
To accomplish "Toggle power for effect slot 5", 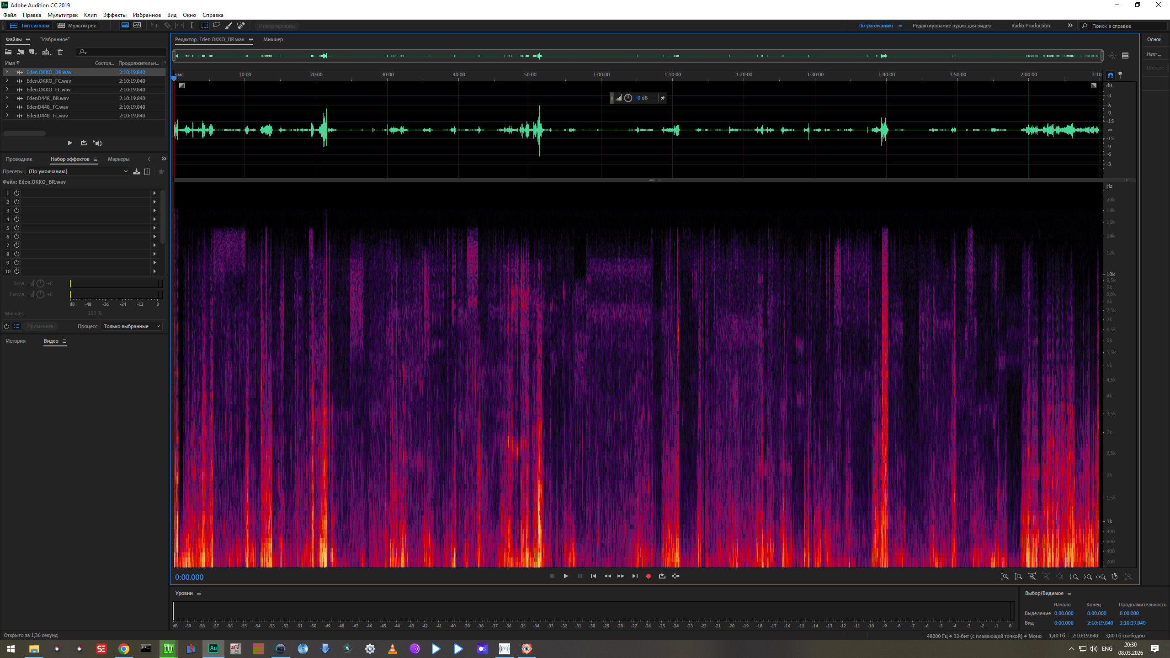I will pos(16,228).
